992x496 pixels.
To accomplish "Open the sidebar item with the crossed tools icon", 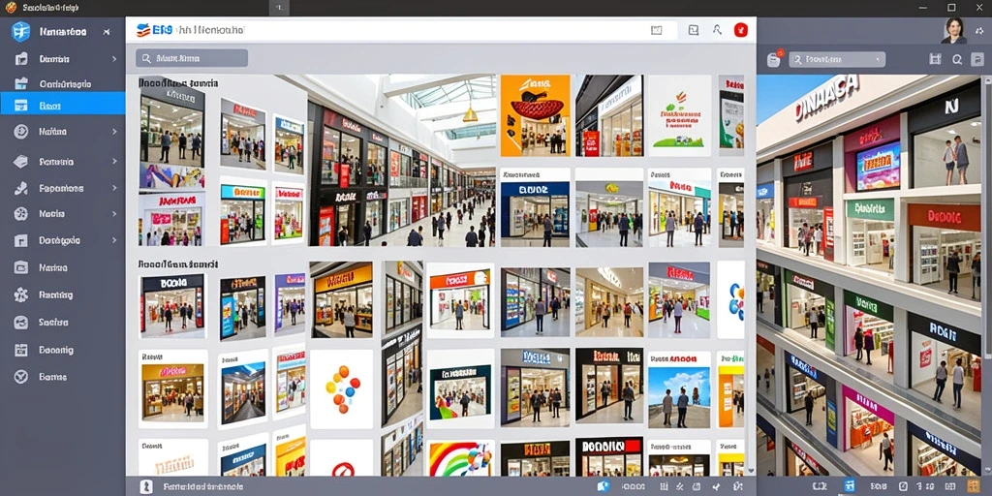I will (63, 188).
